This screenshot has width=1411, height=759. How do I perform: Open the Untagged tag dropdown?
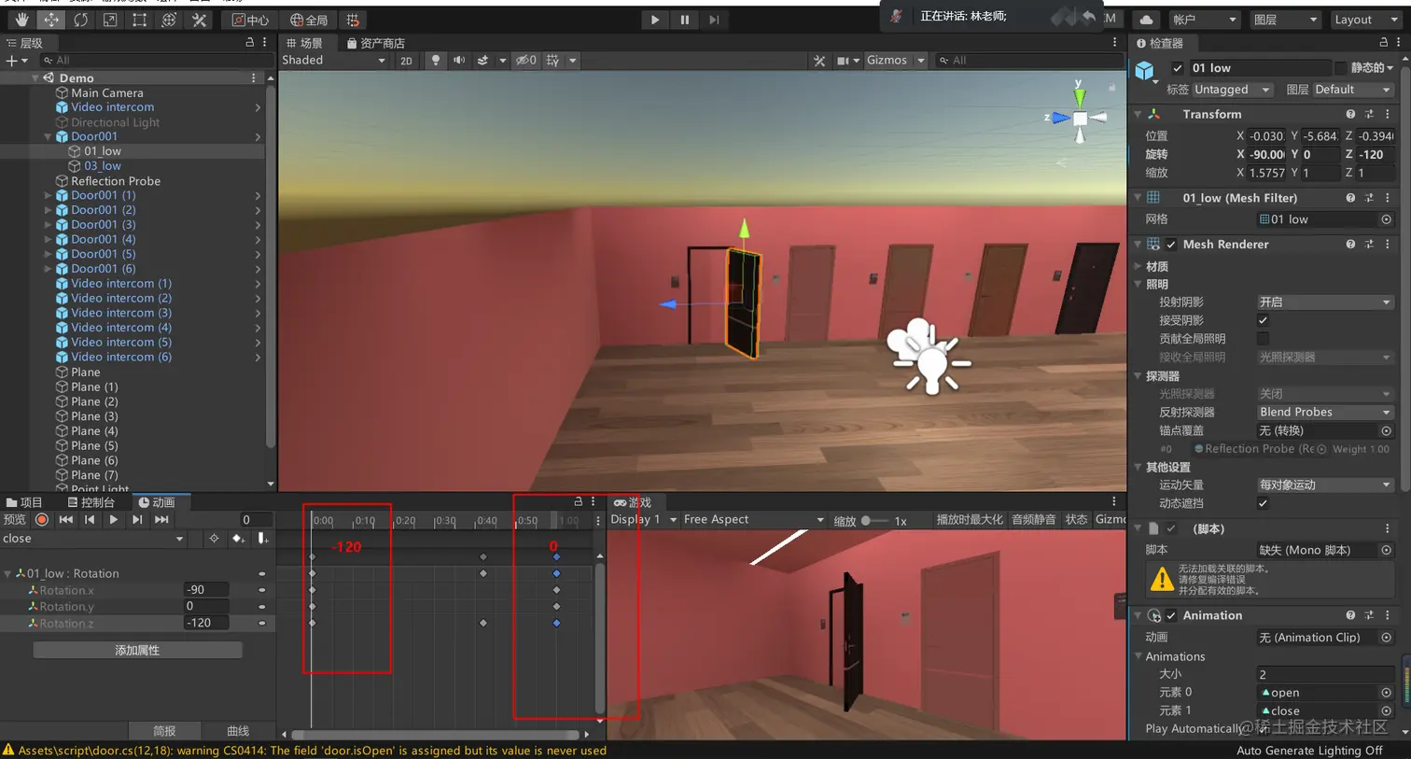[1232, 90]
